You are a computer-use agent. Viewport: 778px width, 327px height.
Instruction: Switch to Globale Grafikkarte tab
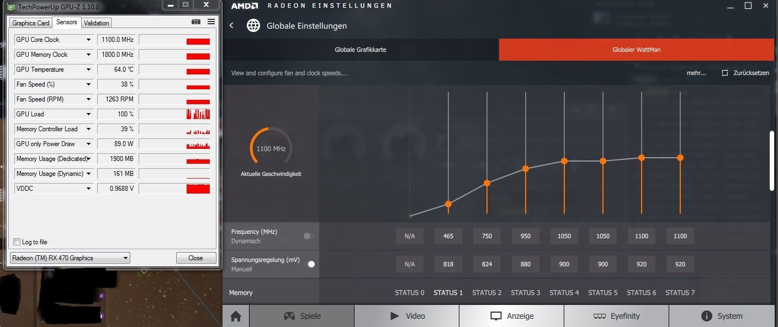361,50
